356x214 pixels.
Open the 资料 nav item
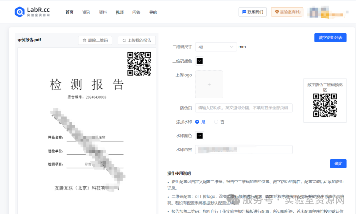(x=103, y=12)
